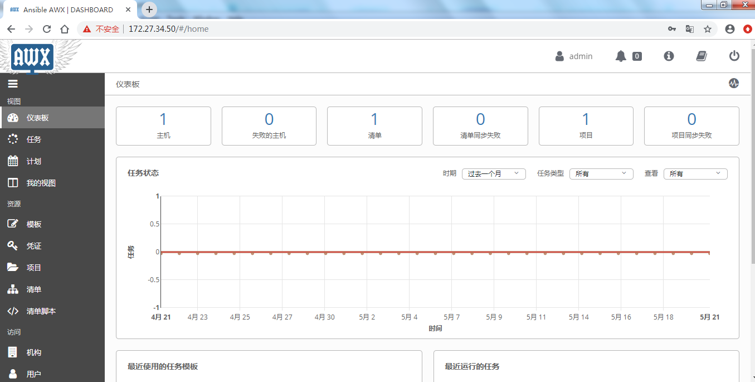Open the Failed Hosts (失败的主机) card
The height and width of the screenshot is (382, 755).
point(269,126)
